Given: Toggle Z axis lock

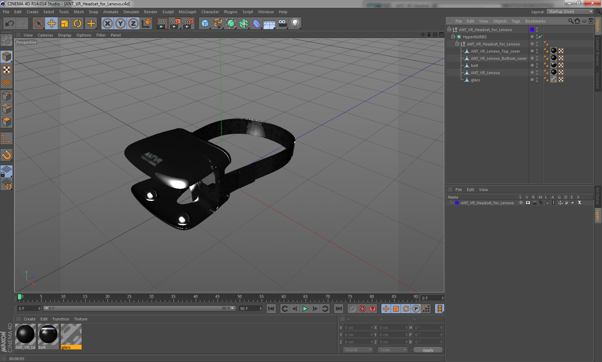Looking at the screenshot, I should point(133,24).
